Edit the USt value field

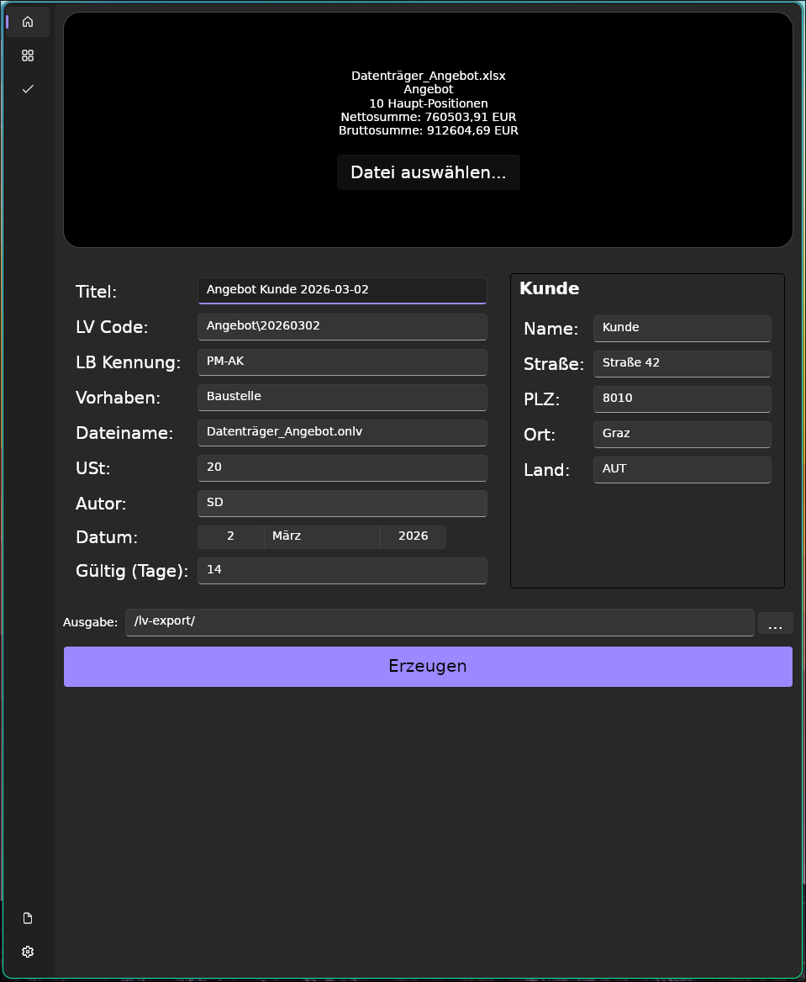342,467
